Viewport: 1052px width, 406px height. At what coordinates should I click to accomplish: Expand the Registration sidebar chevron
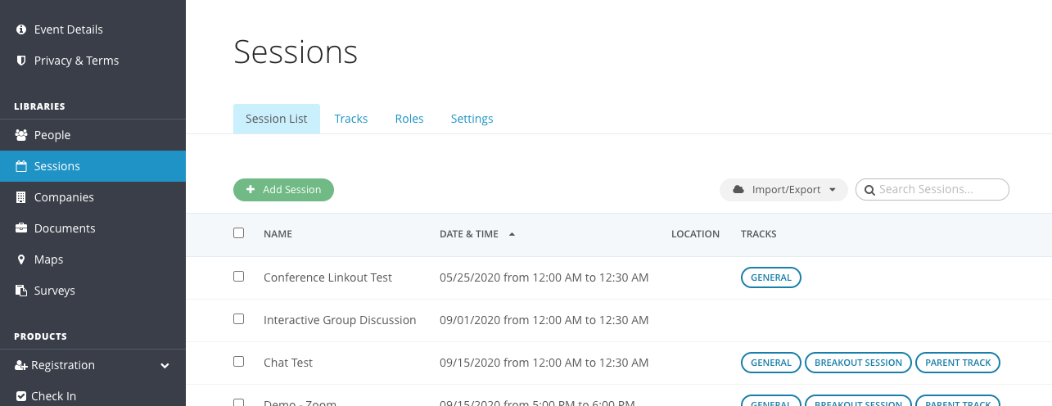click(165, 365)
